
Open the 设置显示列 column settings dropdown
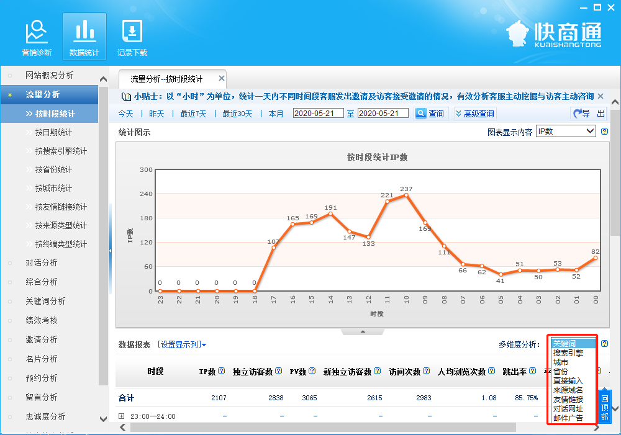click(181, 344)
